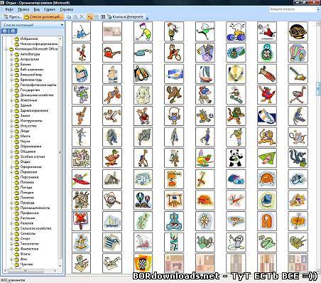The image size is (321, 283).
Task: Click the Paste icon in toolbar
Action: 75,17
